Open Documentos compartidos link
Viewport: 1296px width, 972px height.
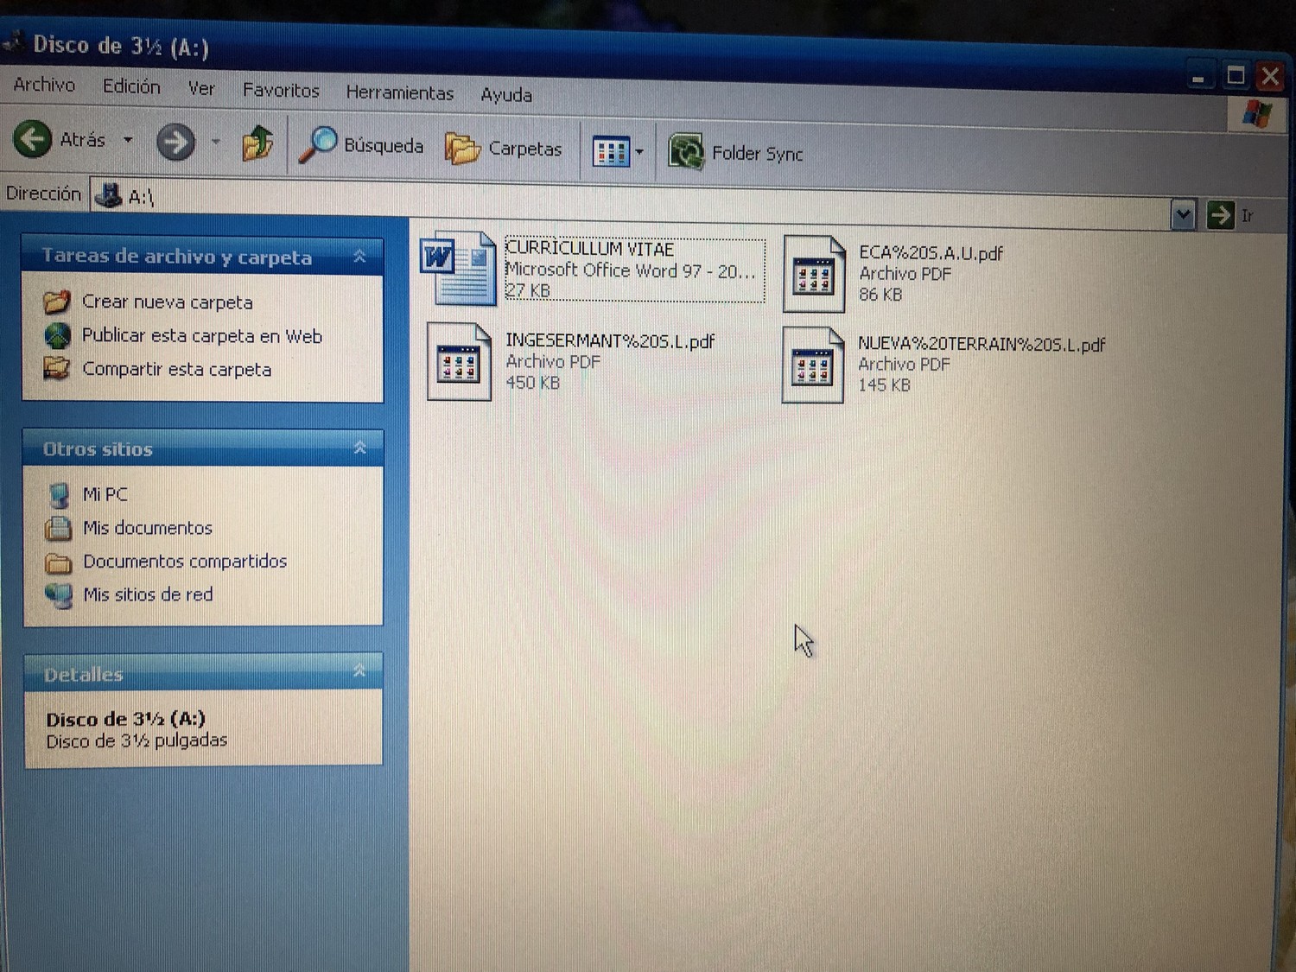pyautogui.click(x=185, y=562)
